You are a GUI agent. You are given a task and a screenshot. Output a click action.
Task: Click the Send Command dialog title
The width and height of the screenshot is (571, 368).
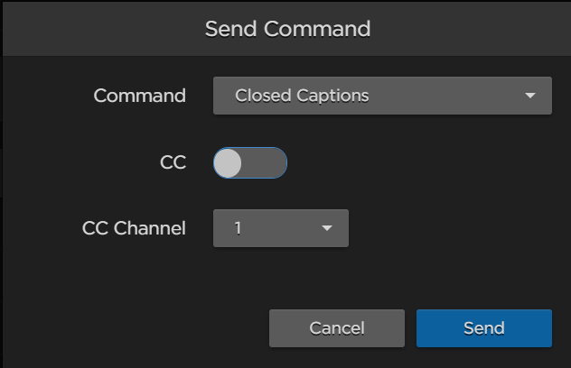point(287,29)
